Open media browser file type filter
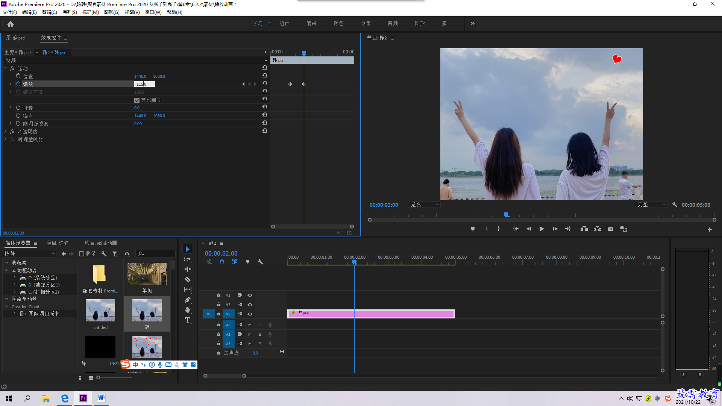Screen dimensions: 722x406 [115, 254]
